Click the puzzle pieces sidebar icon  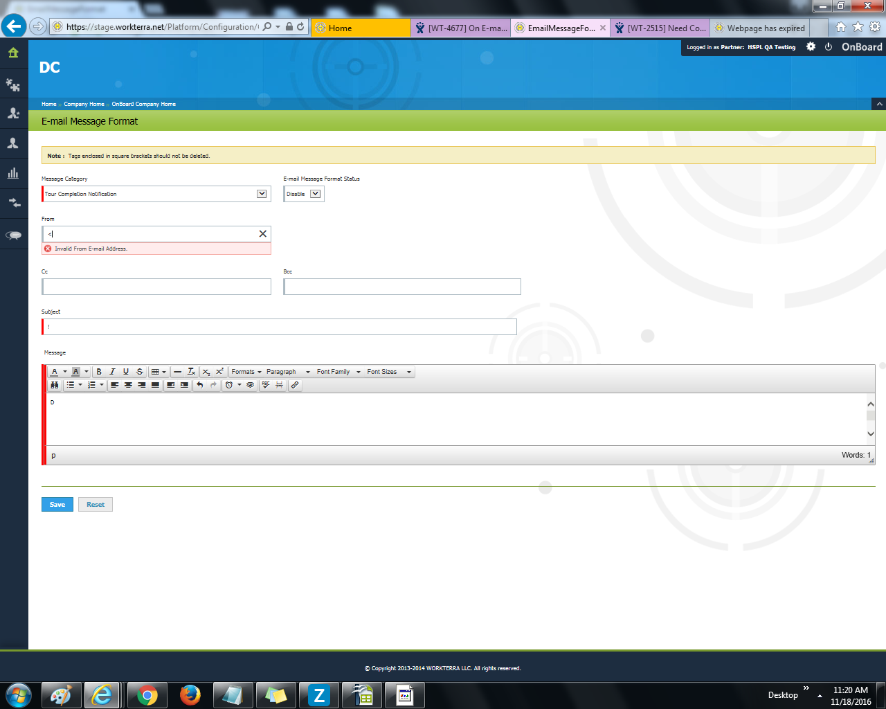click(x=13, y=85)
